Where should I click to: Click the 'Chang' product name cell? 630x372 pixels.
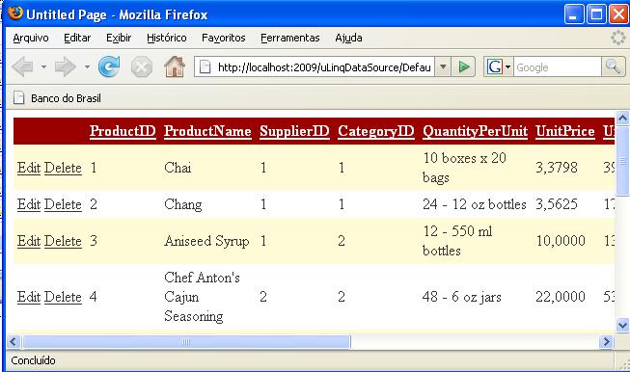(182, 204)
